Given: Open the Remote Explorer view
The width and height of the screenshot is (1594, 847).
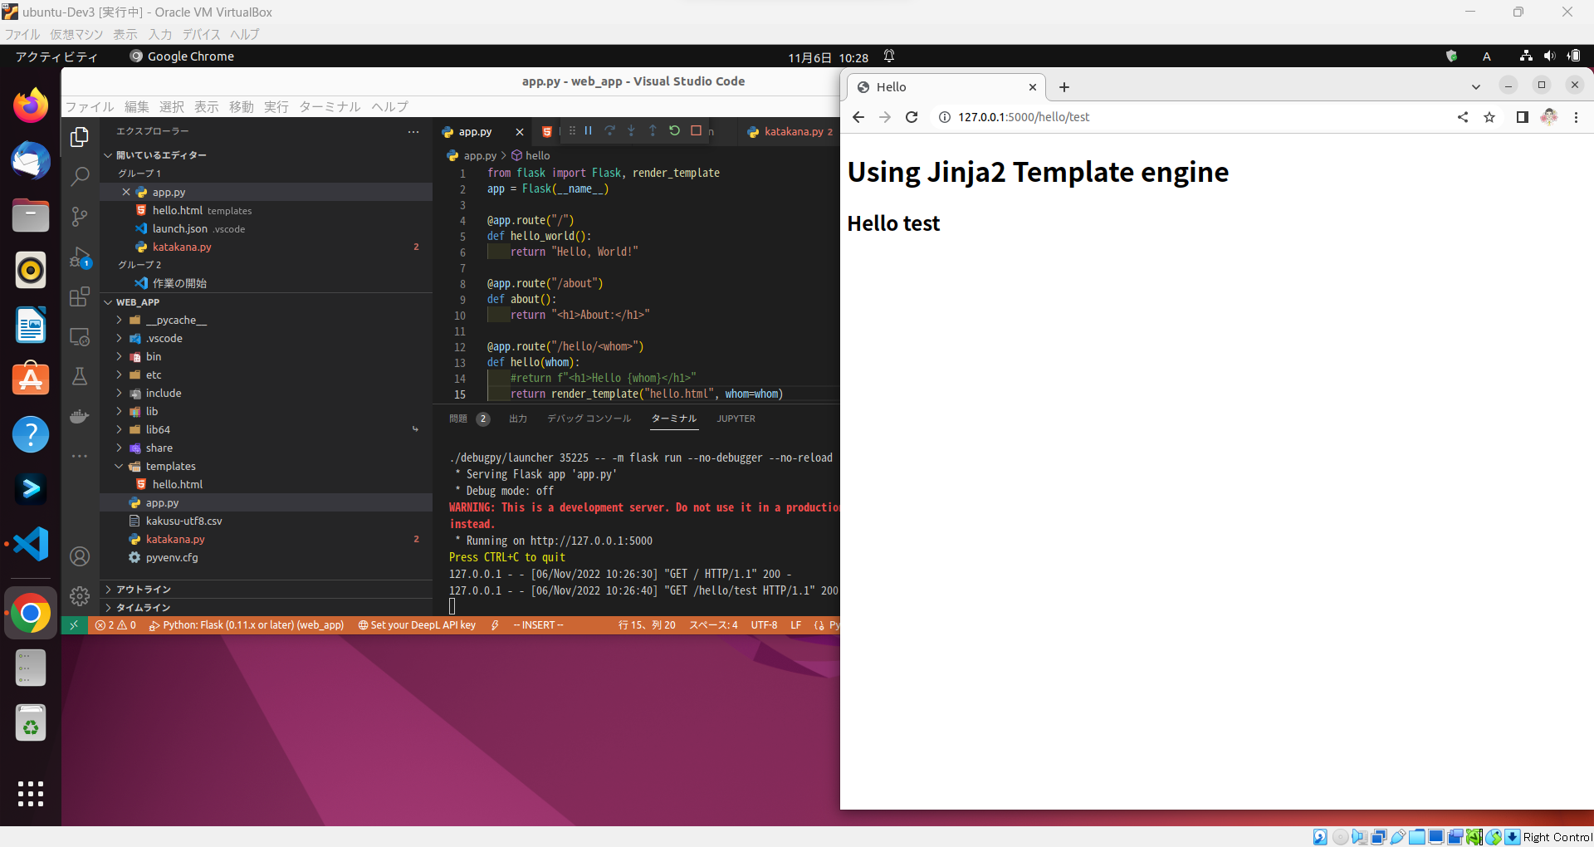Looking at the screenshot, I should pyautogui.click(x=80, y=337).
